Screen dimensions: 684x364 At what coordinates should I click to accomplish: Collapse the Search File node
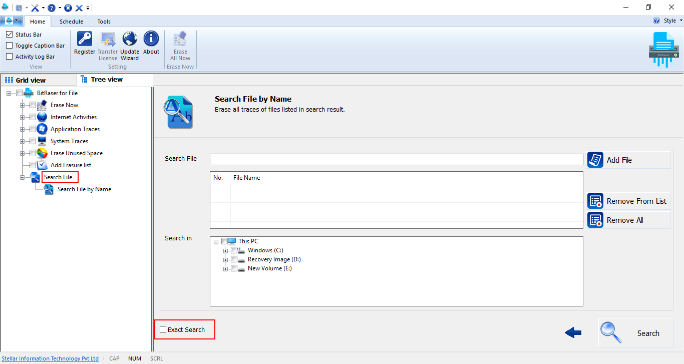[x=22, y=177]
